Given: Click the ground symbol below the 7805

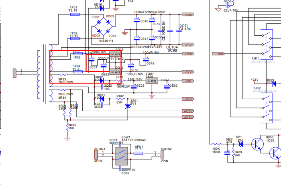Looking at the screenshot, I should (152, 97).
